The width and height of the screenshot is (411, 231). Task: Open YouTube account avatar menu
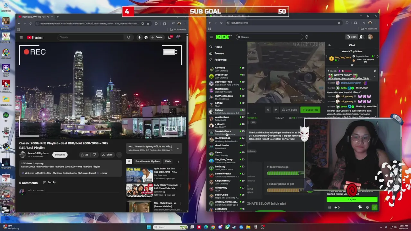tap(178, 37)
